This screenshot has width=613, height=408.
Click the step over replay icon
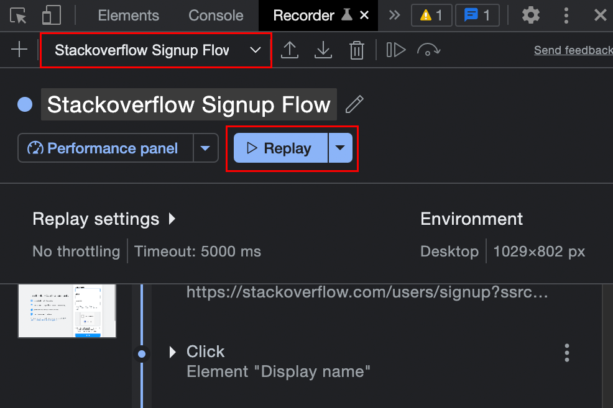tap(428, 50)
